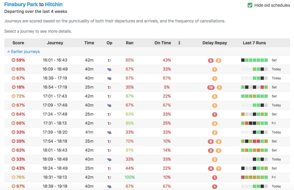Select the 17:01 - 17:43 journey
The width and height of the screenshot is (294, 190).
click(x=55, y=96)
